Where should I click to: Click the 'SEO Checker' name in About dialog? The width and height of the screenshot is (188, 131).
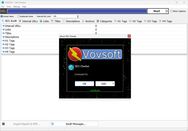pos(82,66)
